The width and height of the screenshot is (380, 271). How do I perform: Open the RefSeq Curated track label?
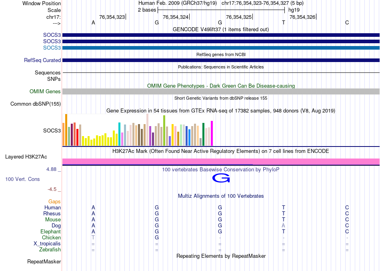click(x=42, y=60)
